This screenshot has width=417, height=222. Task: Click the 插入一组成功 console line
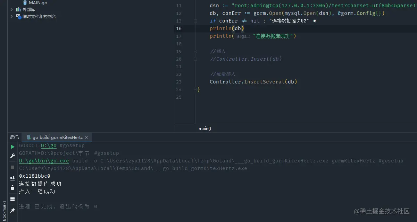click(37, 191)
